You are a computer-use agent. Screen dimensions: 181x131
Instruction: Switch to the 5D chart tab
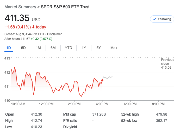pos(23,48)
